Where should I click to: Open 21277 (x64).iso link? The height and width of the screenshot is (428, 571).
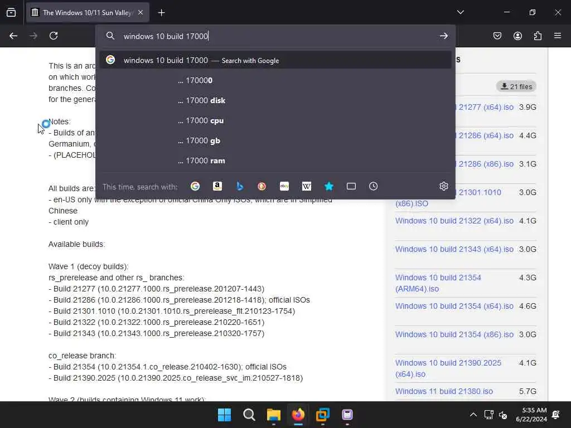coord(486,108)
